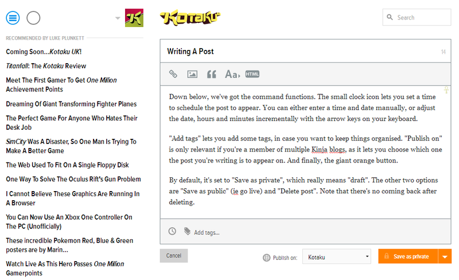Click the globe icon beside Publish on
459x280 pixels.
[266, 258]
